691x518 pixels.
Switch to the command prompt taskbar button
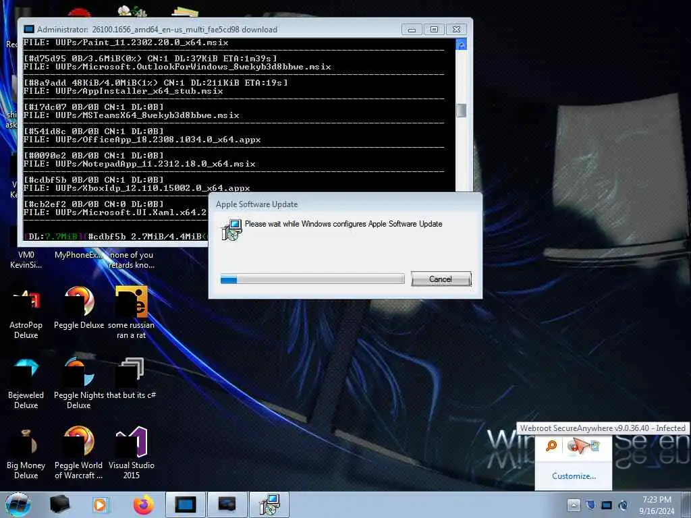185,505
